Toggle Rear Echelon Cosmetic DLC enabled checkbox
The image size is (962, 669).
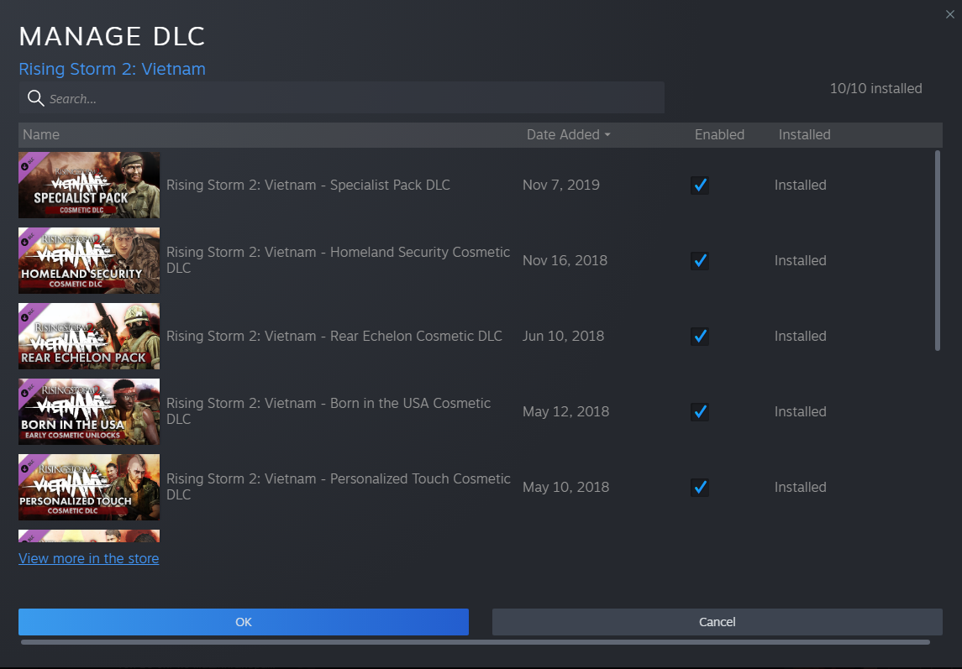[x=700, y=337]
